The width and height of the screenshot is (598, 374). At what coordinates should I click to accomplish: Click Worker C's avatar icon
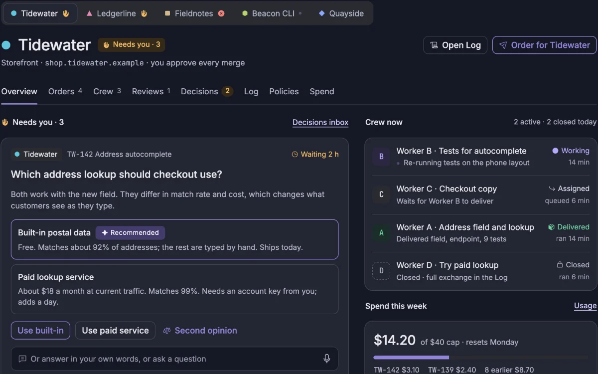(381, 194)
